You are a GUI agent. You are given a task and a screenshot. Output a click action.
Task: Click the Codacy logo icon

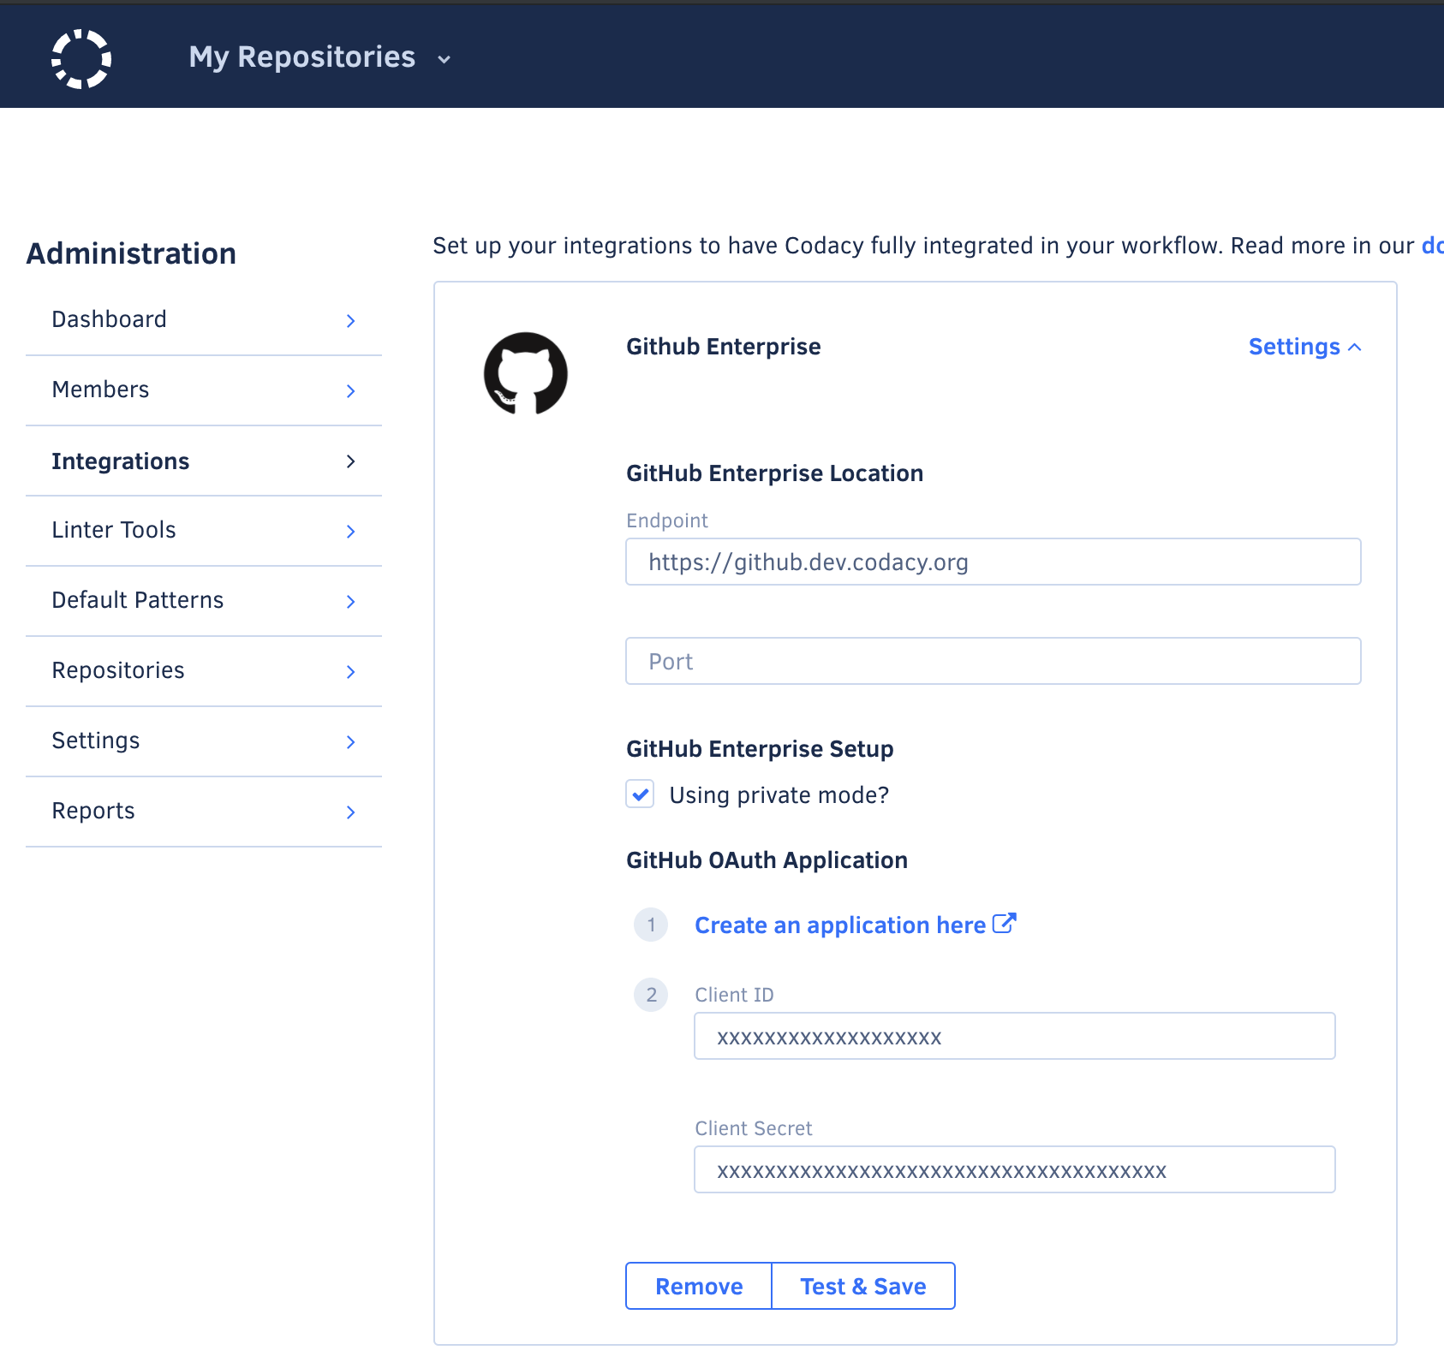(81, 59)
